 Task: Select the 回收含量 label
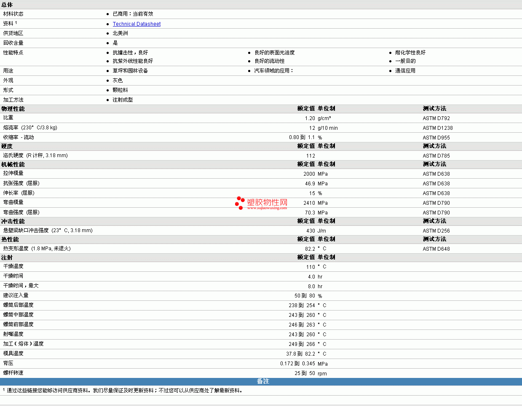click(x=13, y=43)
